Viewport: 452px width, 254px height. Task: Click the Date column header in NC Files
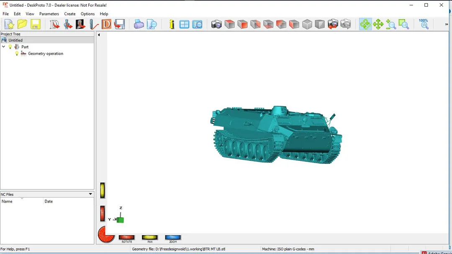[x=69, y=201]
